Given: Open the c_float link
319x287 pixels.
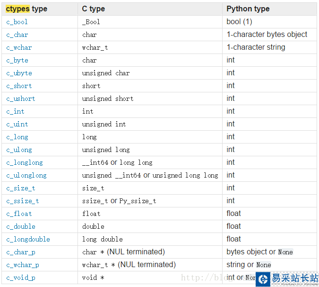Looking at the screenshot, I should 19,214.
